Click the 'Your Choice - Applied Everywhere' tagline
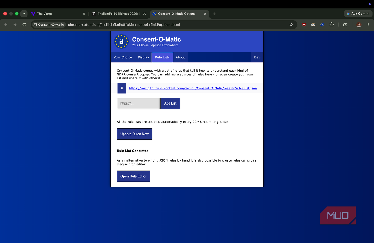The image size is (374, 243). click(155, 45)
